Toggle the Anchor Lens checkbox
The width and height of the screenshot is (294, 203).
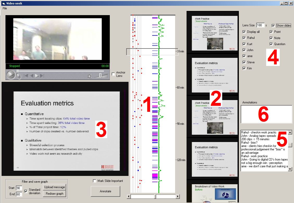click(113, 74)
